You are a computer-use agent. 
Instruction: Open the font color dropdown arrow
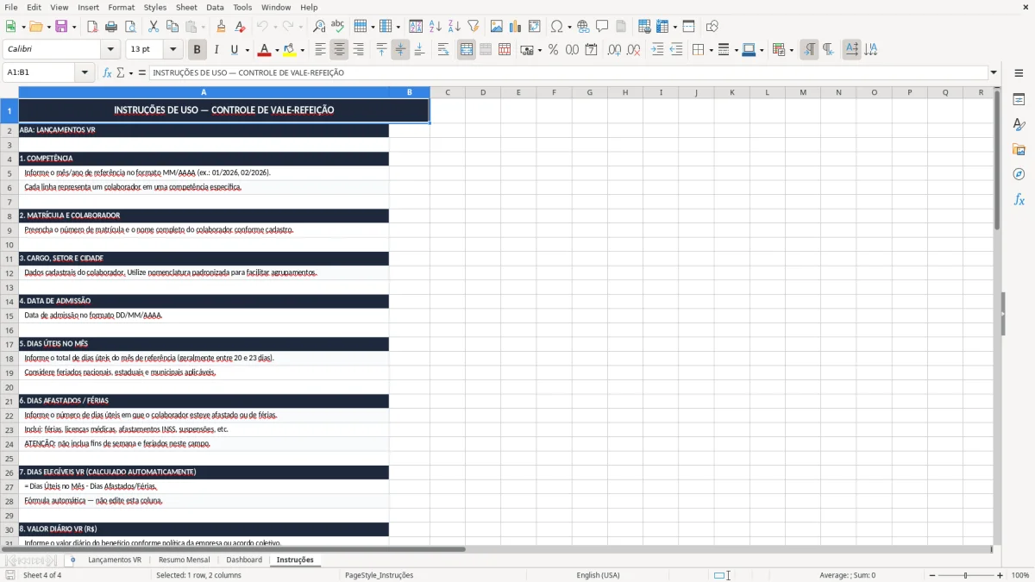tap(276, 50)
